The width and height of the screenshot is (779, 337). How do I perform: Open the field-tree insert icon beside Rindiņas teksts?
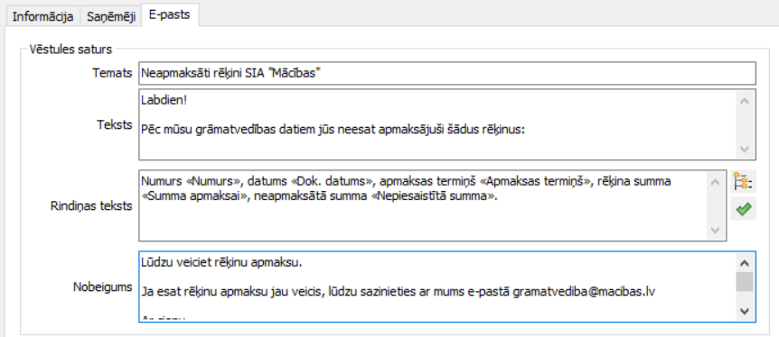pos(743,182)
